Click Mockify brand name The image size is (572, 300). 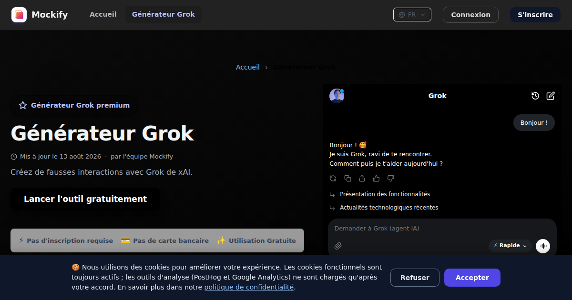(x=50, y=15)
